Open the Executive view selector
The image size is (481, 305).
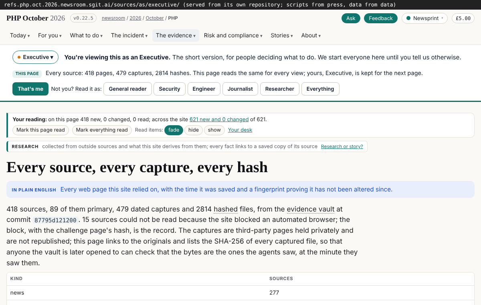pyautogui.click(x=35, y=57)
